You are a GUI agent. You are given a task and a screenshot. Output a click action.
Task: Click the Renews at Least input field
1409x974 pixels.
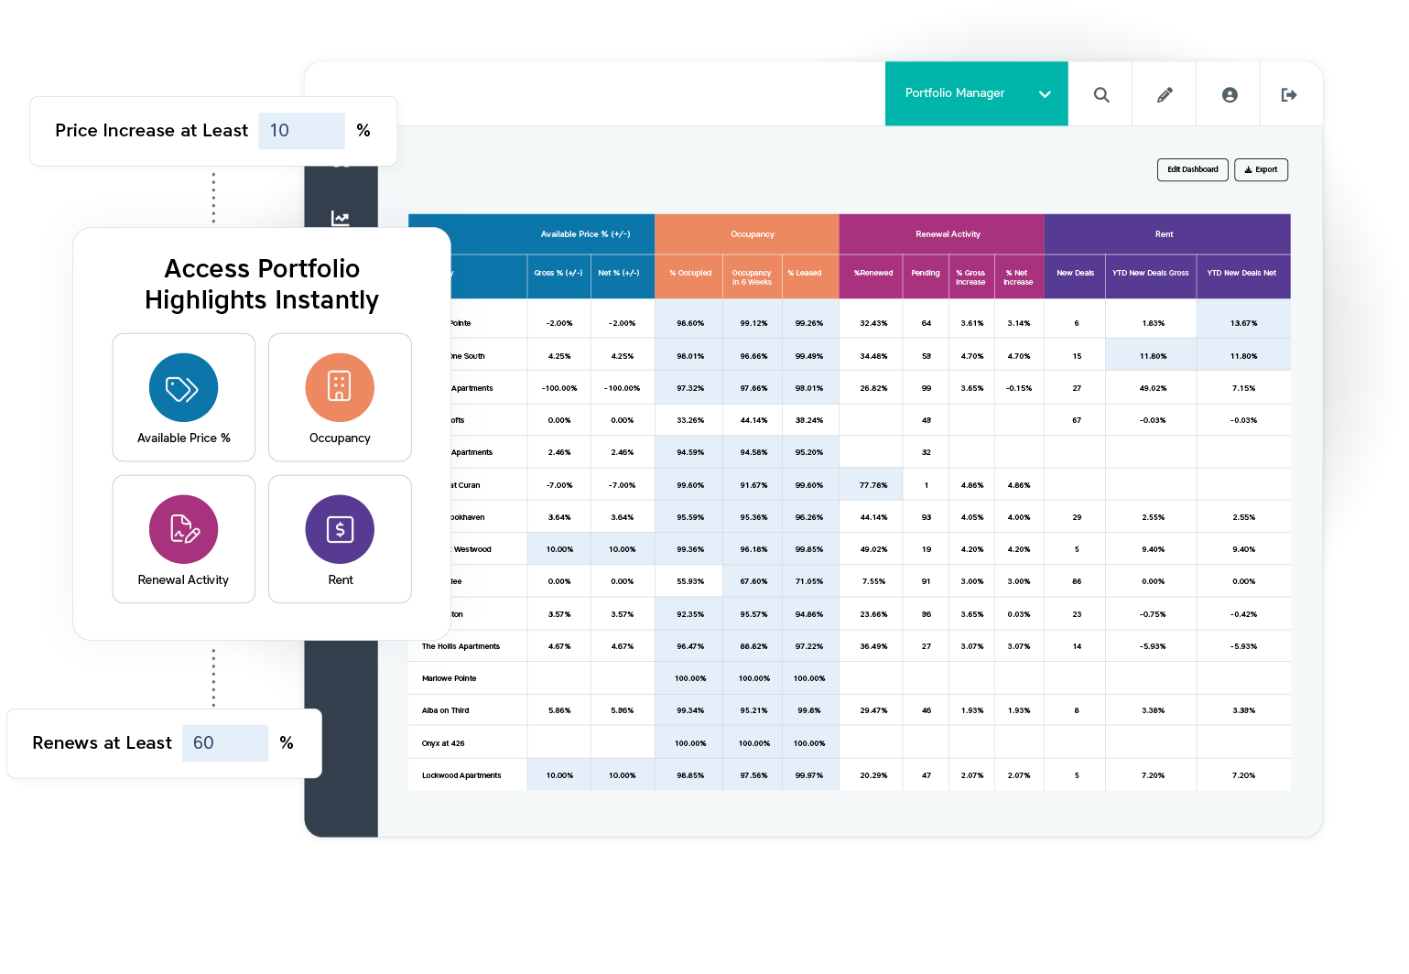tap(225, 743)
